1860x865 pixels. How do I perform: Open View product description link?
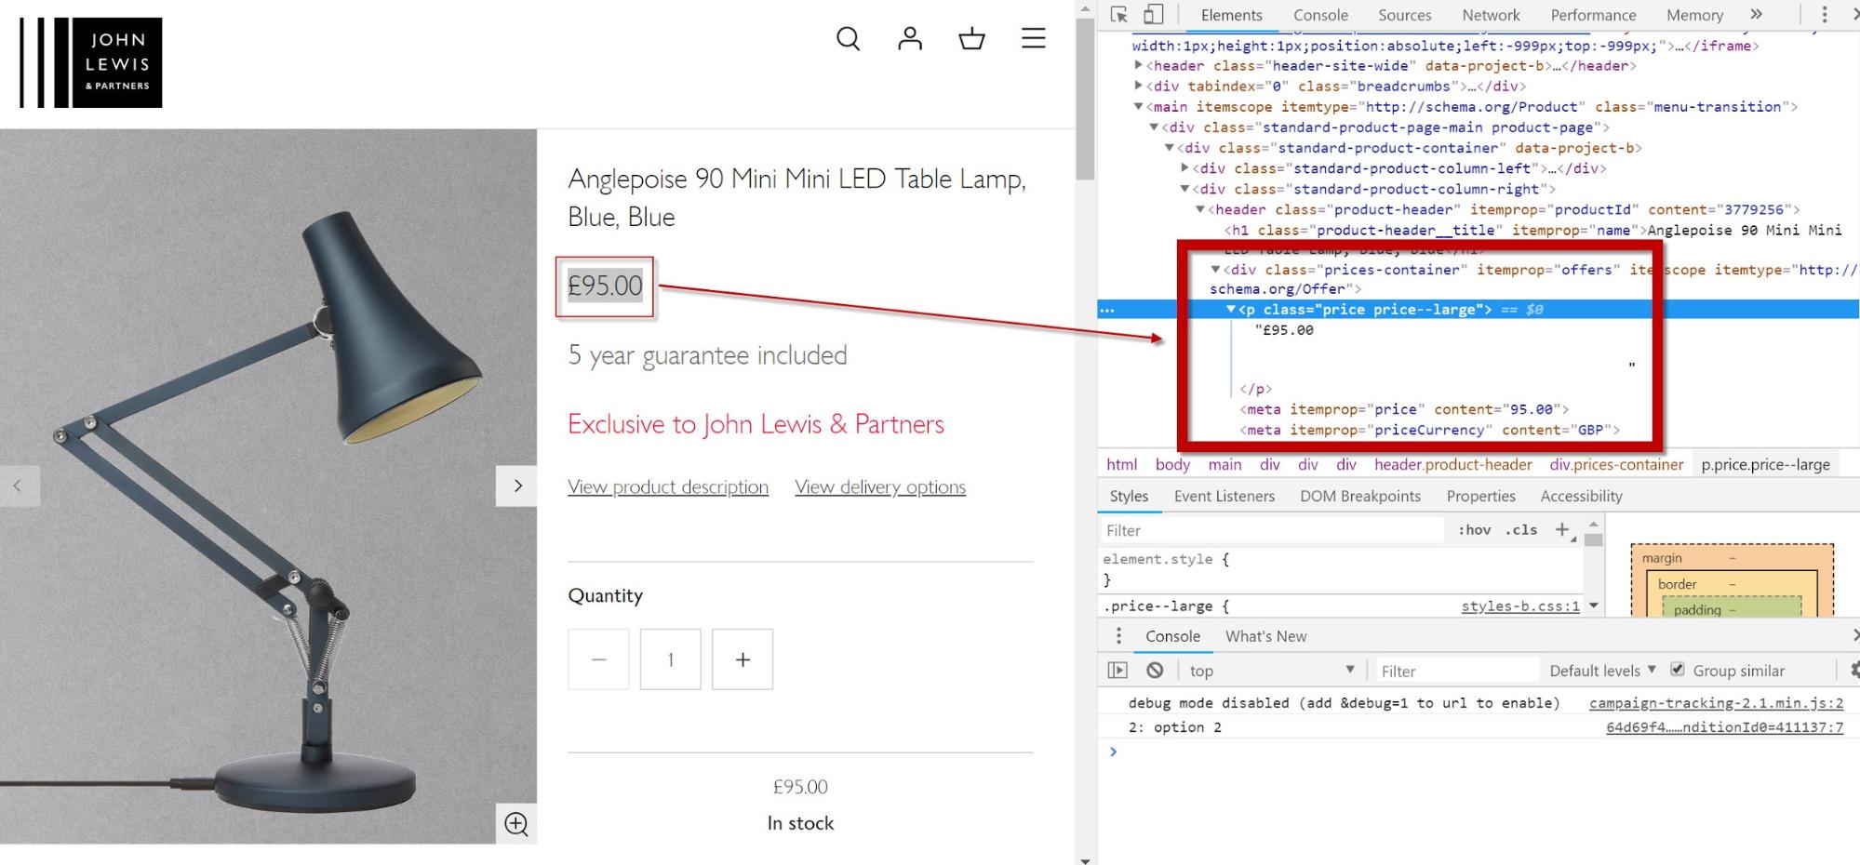[668, 486]
